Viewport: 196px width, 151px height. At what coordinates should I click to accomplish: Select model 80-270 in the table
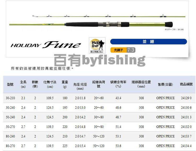point(10,146)
